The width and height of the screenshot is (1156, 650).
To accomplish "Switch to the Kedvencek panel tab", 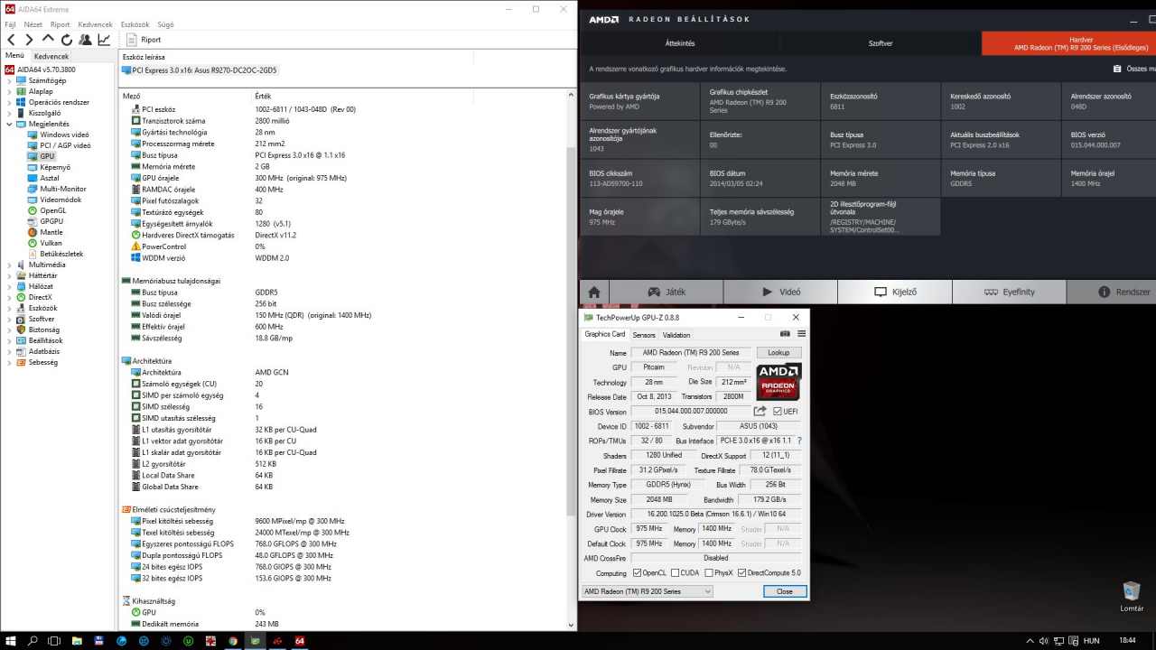I will click(x=51, y=56).
